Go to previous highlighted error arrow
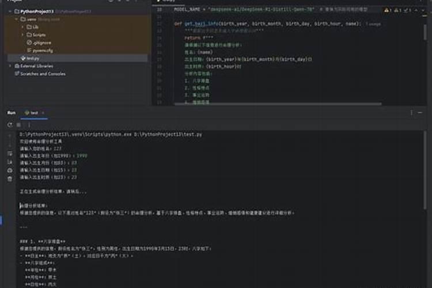This screenshot has width=432, height=288. click(416, 10)
